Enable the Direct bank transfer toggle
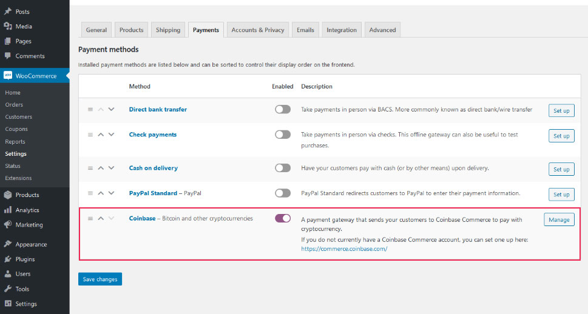This screenshot has width=588, height=314. [x=283, y=109]
